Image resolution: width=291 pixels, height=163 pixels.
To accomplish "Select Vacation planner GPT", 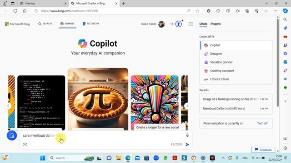I will 236,62.
